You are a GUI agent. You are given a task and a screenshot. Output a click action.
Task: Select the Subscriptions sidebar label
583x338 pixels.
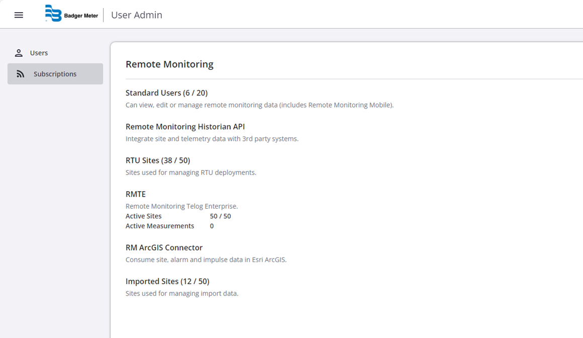point(55,74)
